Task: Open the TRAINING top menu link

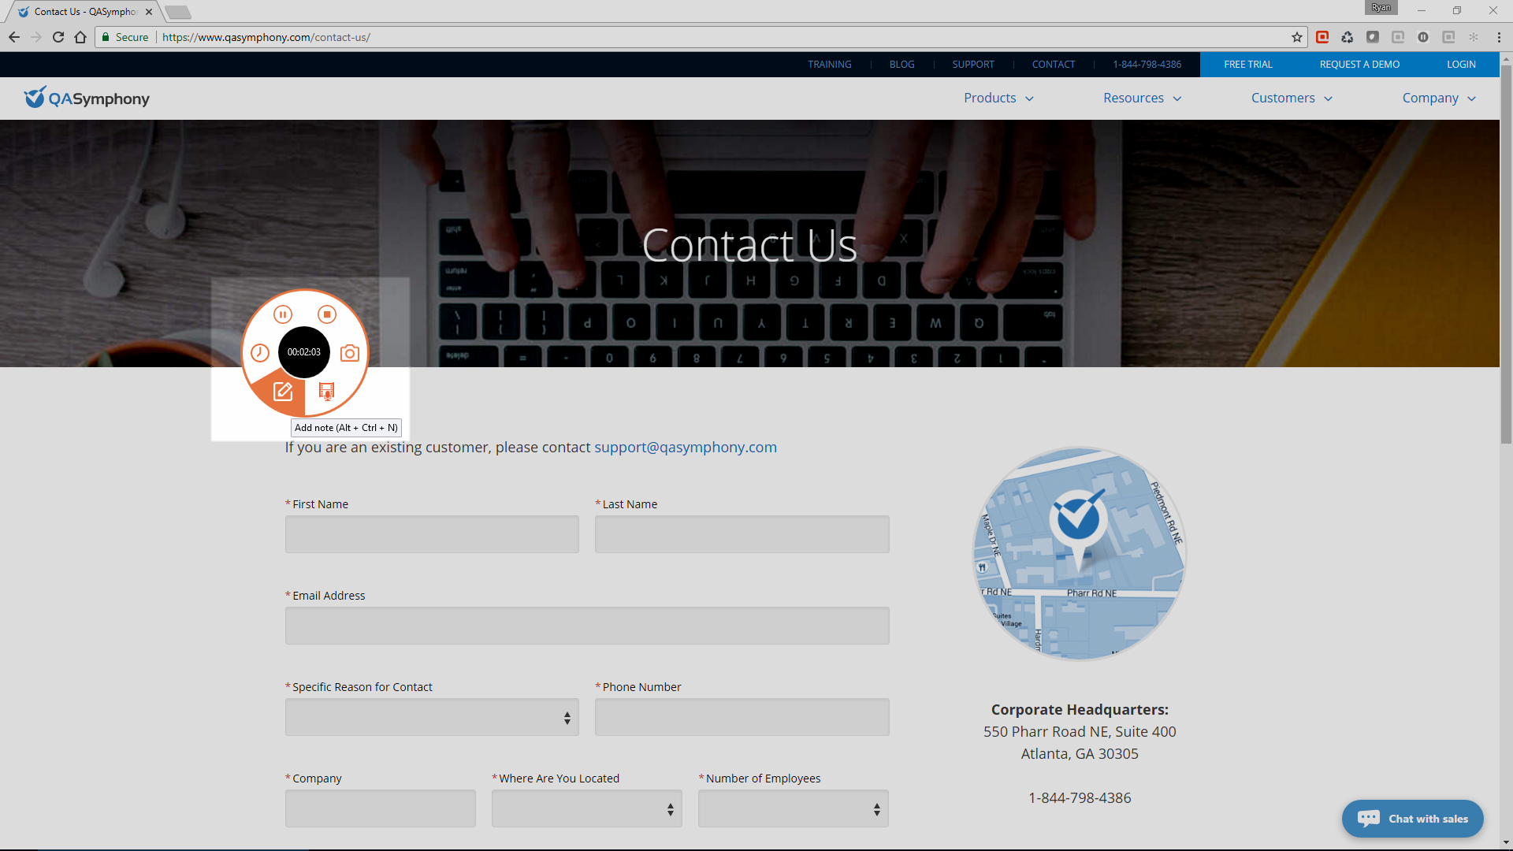Action: (x=829, y=65)
